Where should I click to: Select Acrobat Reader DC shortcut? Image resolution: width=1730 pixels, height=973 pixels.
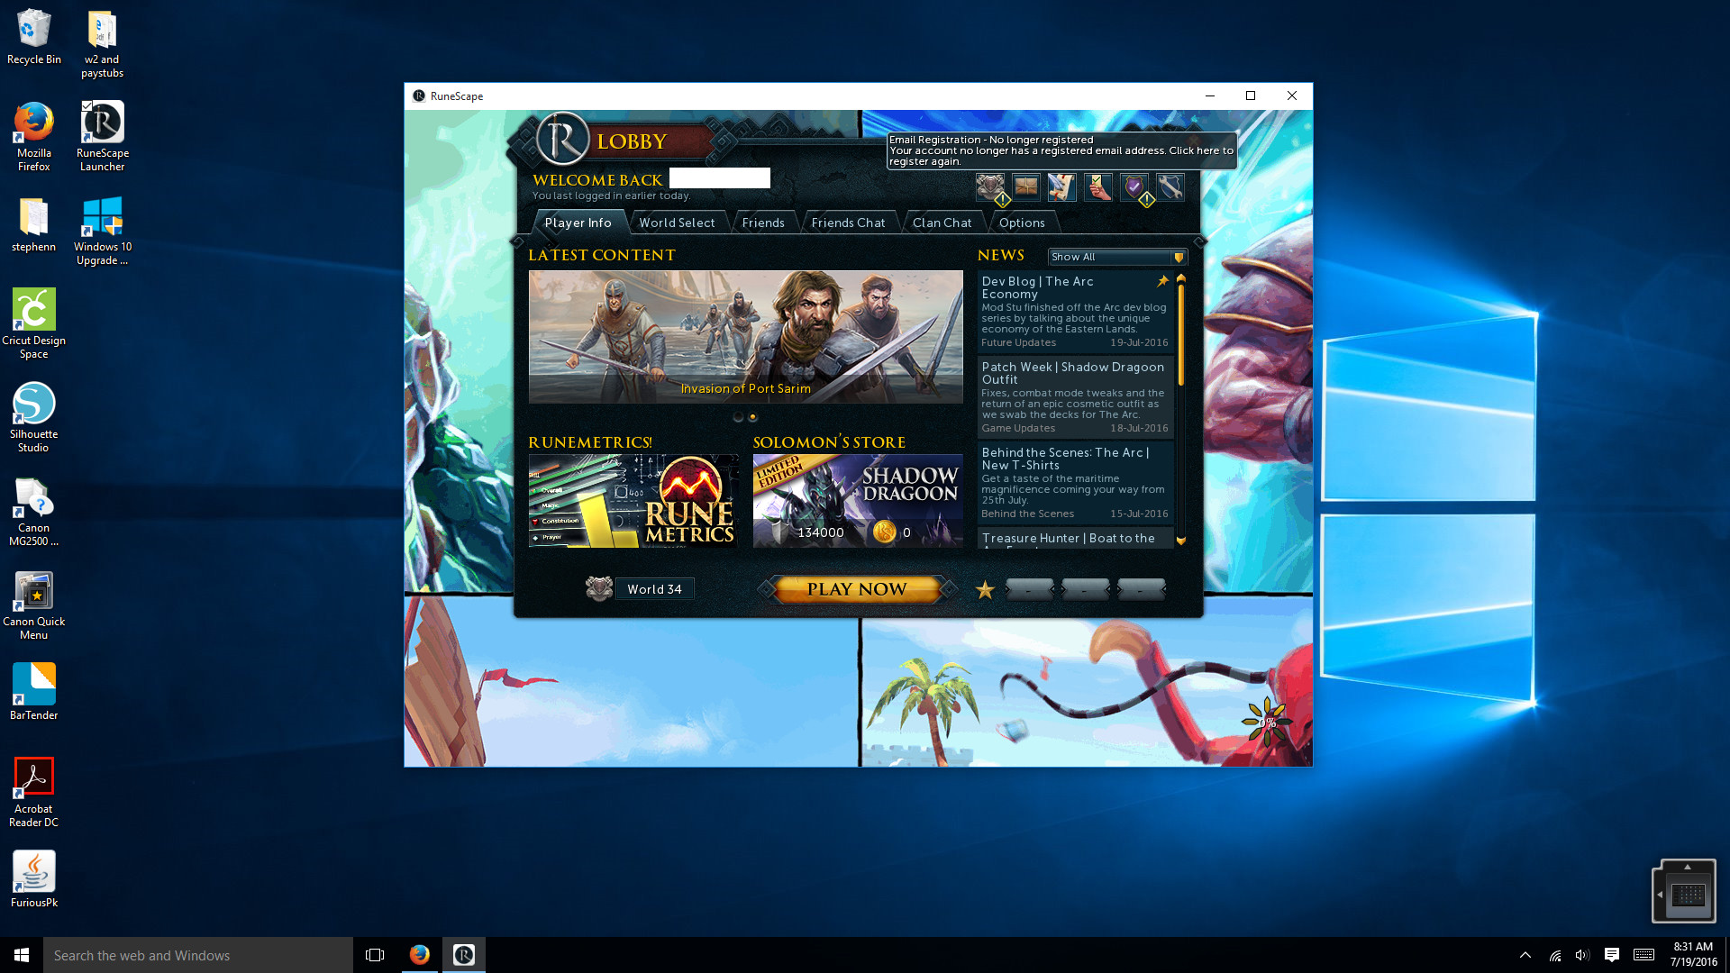click(34, 793)
